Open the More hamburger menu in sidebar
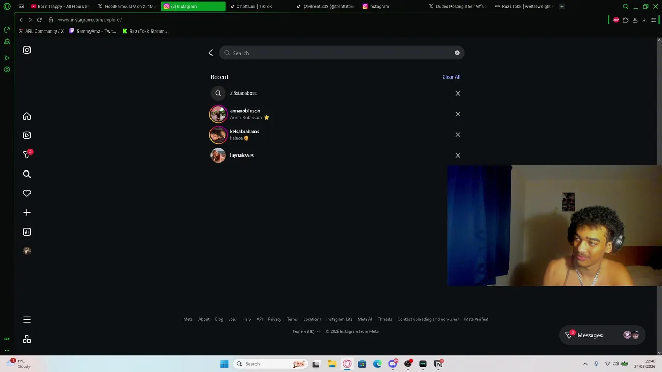This screenshot has width=662, height=372. 27,320
